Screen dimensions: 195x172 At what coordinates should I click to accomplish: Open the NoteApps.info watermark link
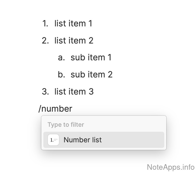click(x=170, y=167)
